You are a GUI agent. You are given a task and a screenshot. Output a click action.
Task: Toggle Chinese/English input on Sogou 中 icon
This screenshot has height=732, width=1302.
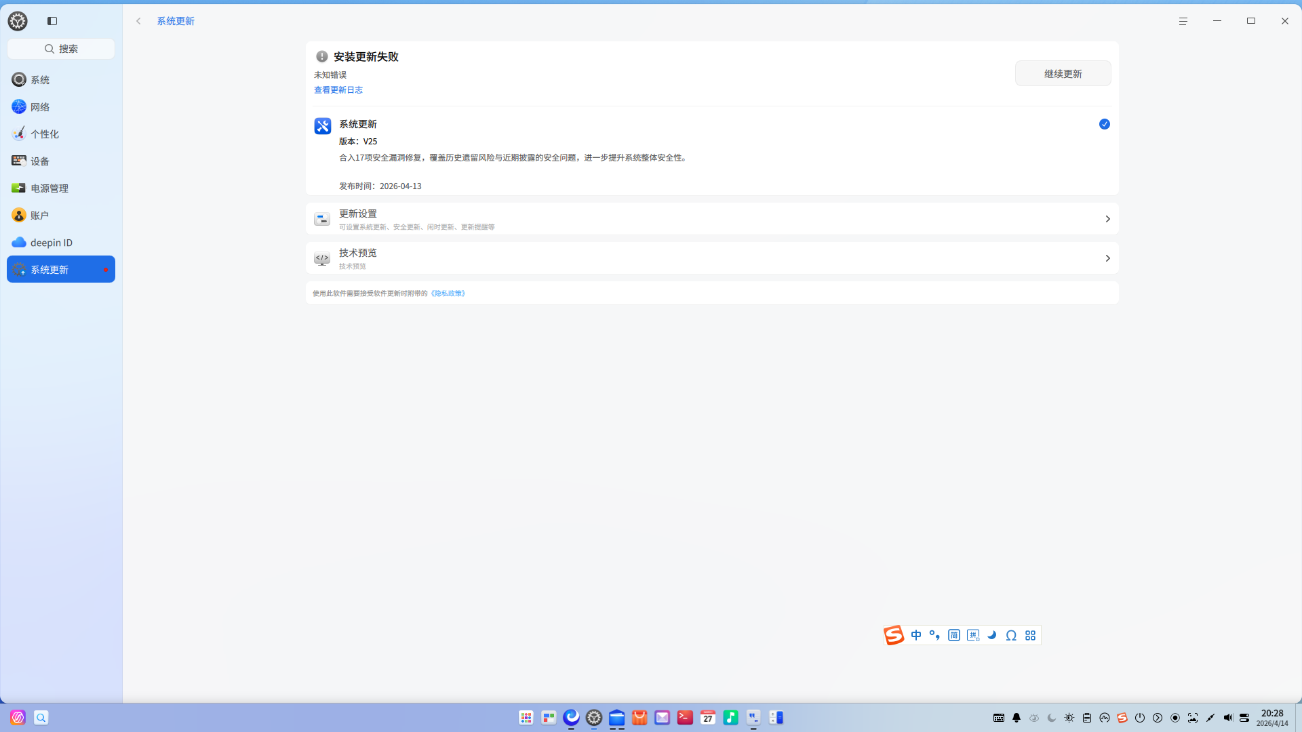[916, 635]
